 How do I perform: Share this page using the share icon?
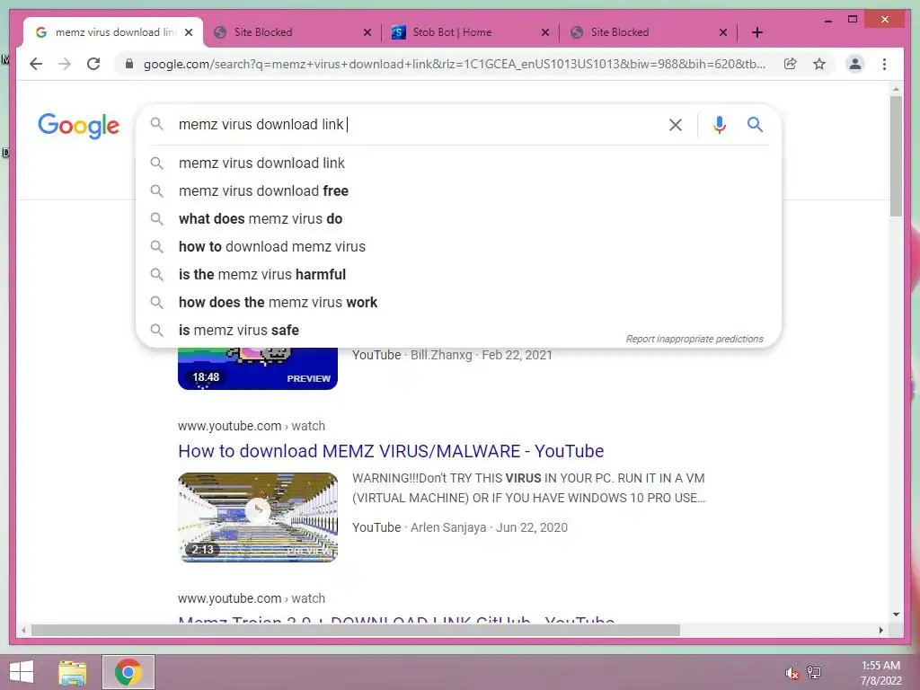[791, 64]
